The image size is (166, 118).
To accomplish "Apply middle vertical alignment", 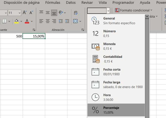I will tap(48, 13).
